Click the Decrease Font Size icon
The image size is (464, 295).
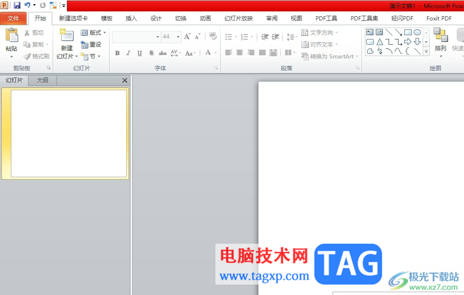click(198, 37)
